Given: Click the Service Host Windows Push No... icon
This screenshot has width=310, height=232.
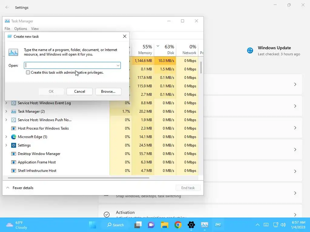Looking at the screenshot, I should click(x=13, y=120).
